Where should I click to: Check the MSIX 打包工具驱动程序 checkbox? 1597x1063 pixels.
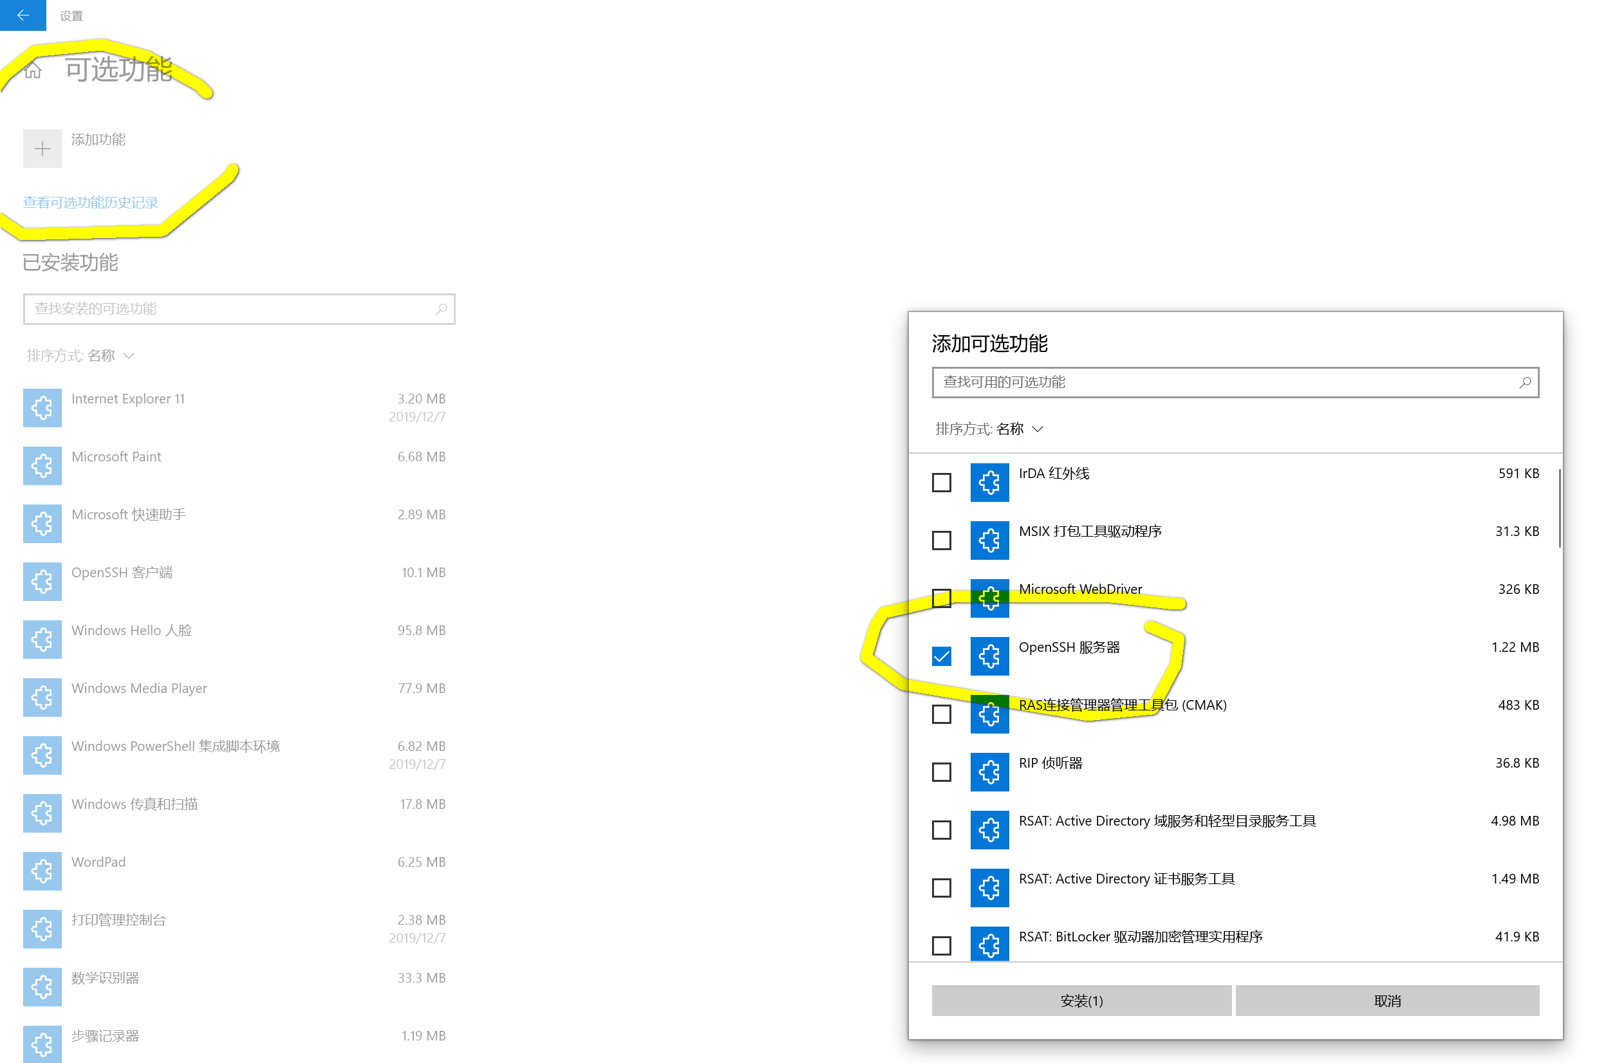tap(941, 541)
